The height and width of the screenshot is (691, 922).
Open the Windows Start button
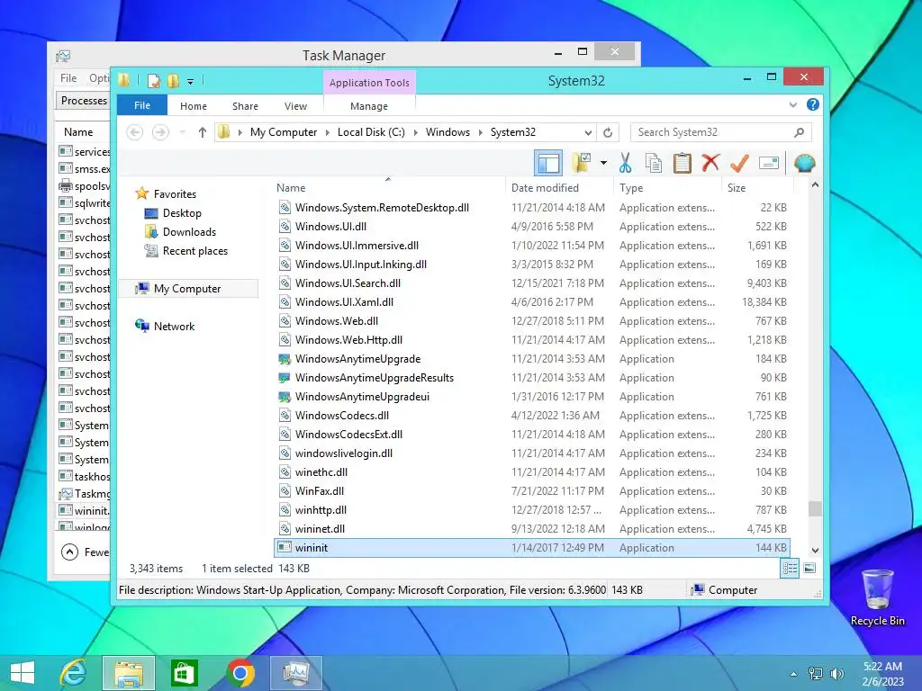tap(23, 673)
